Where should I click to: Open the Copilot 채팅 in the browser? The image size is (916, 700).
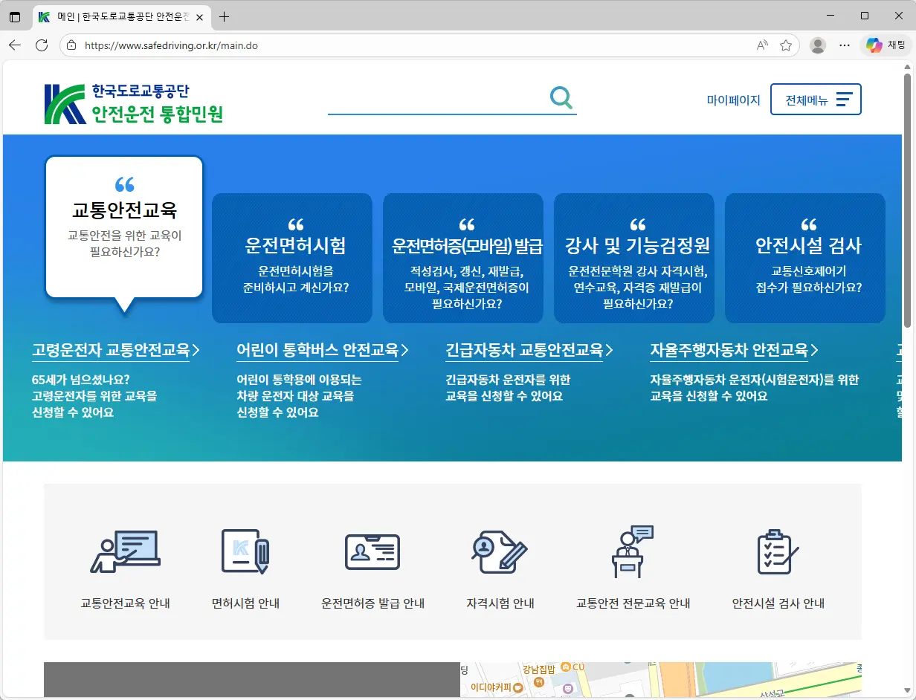(883, 45)
